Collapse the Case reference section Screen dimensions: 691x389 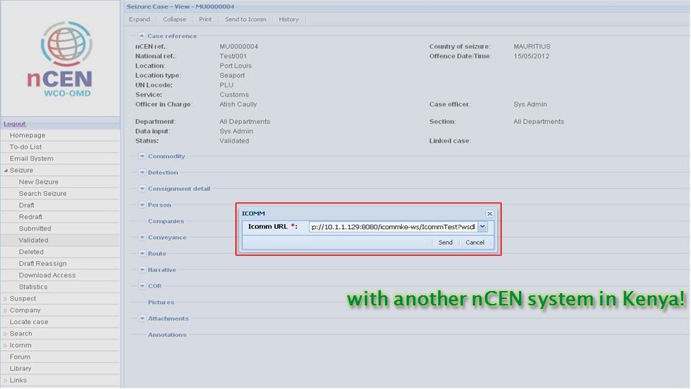pos(142,36)
